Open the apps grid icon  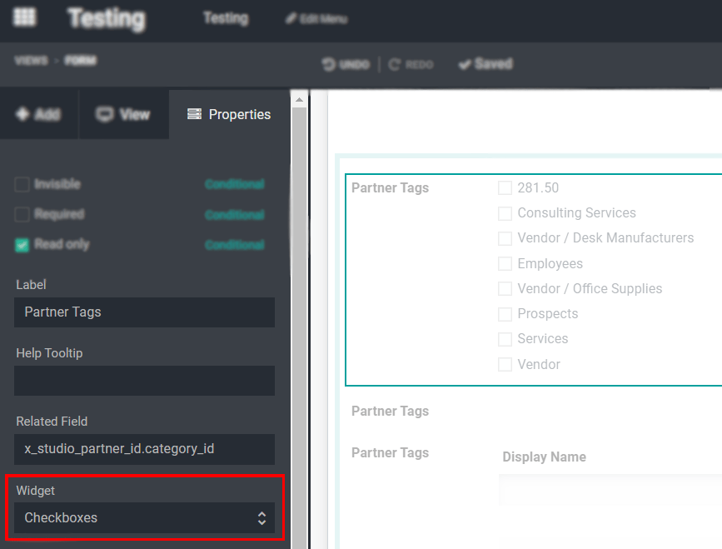click(24, 17)
